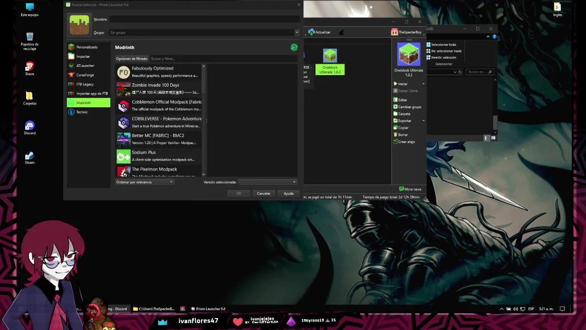Viewport: 586px width, 330px height.
Task: Click Actualizar in Prism Launcher toolbar
Action: (x=319, y=32)
